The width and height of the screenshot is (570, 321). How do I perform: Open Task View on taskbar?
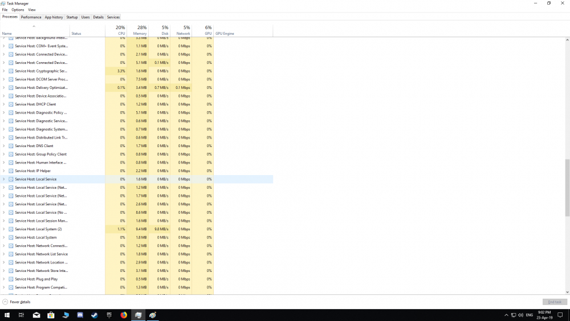pos(22,315)
